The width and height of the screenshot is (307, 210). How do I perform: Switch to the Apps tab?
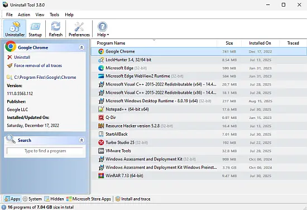(x=12, y=199)
